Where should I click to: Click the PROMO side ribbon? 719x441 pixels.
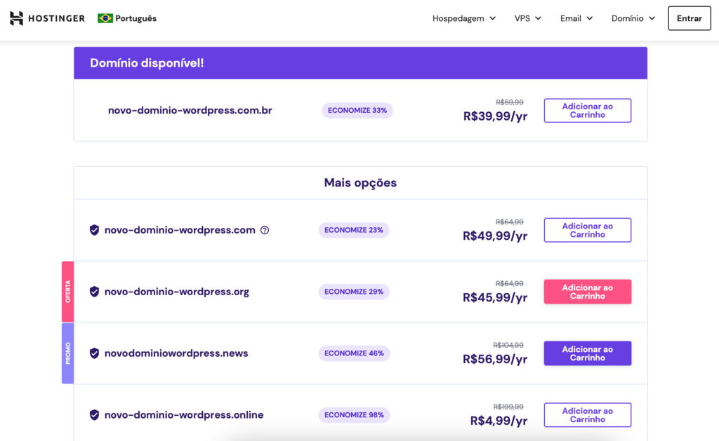coord(67,353)
